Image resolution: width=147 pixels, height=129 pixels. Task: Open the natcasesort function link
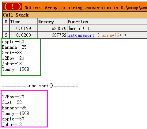[81, 35]
